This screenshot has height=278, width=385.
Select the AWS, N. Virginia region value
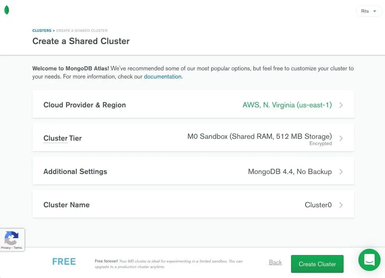coord(287,105)
